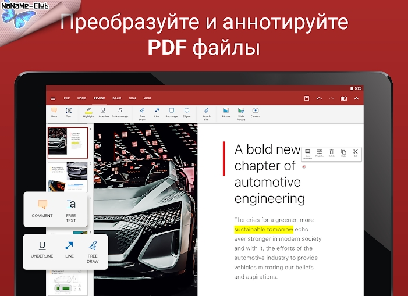Delete the selected annotation
Viewport: 408px width, 296px height.
(x=332, y=153)
